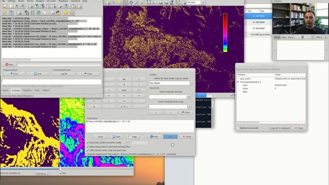Insert ||| operator button
The height and width of the screenshot is (185, 329).
[x=139, y=90]
